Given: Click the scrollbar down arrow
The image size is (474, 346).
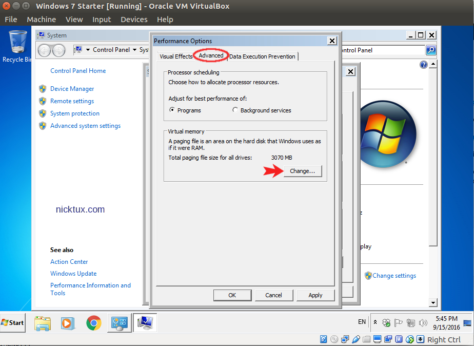Looking at the screenshot, I should pos(433,303).
